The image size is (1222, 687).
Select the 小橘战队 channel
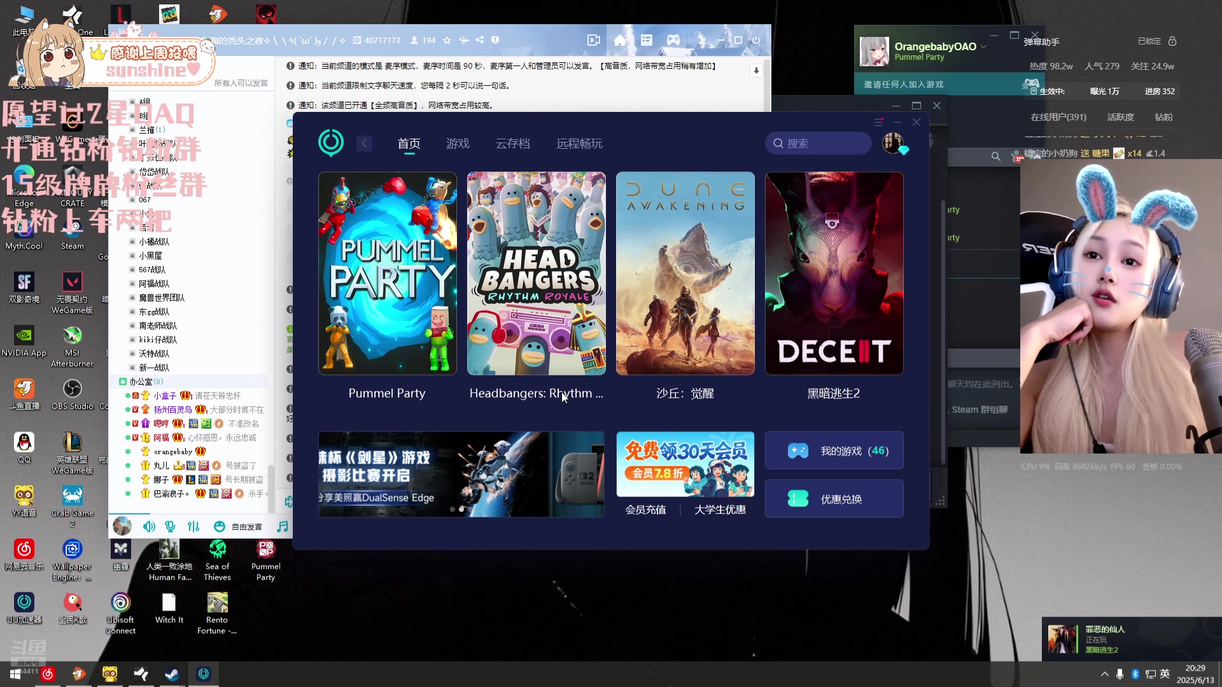click(x=154, y=242)
